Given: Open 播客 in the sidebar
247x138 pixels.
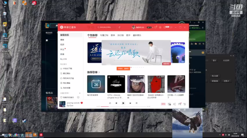Looking at the screenshot, I should 62,40.
